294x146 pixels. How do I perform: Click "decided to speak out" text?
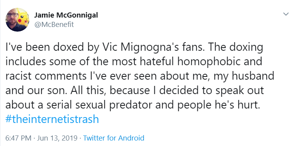[x=212, y=91]
